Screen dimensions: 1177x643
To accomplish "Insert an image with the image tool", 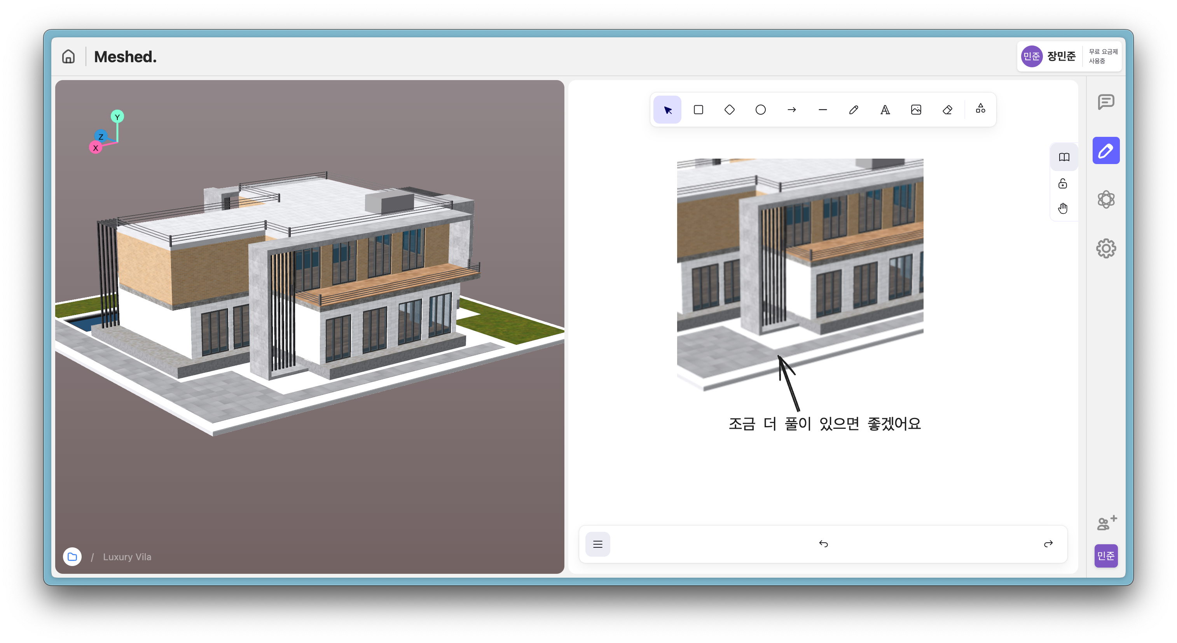I will coord(916,110).
